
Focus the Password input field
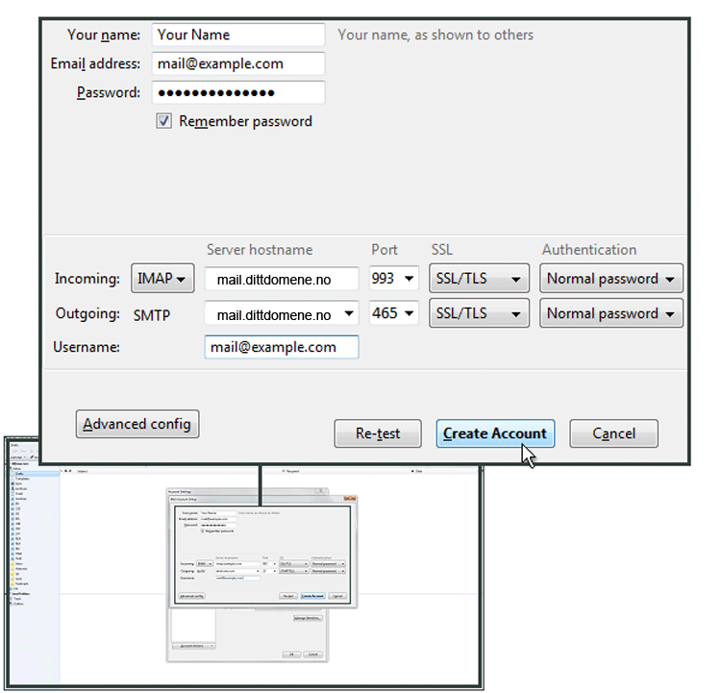pos(237,93)
